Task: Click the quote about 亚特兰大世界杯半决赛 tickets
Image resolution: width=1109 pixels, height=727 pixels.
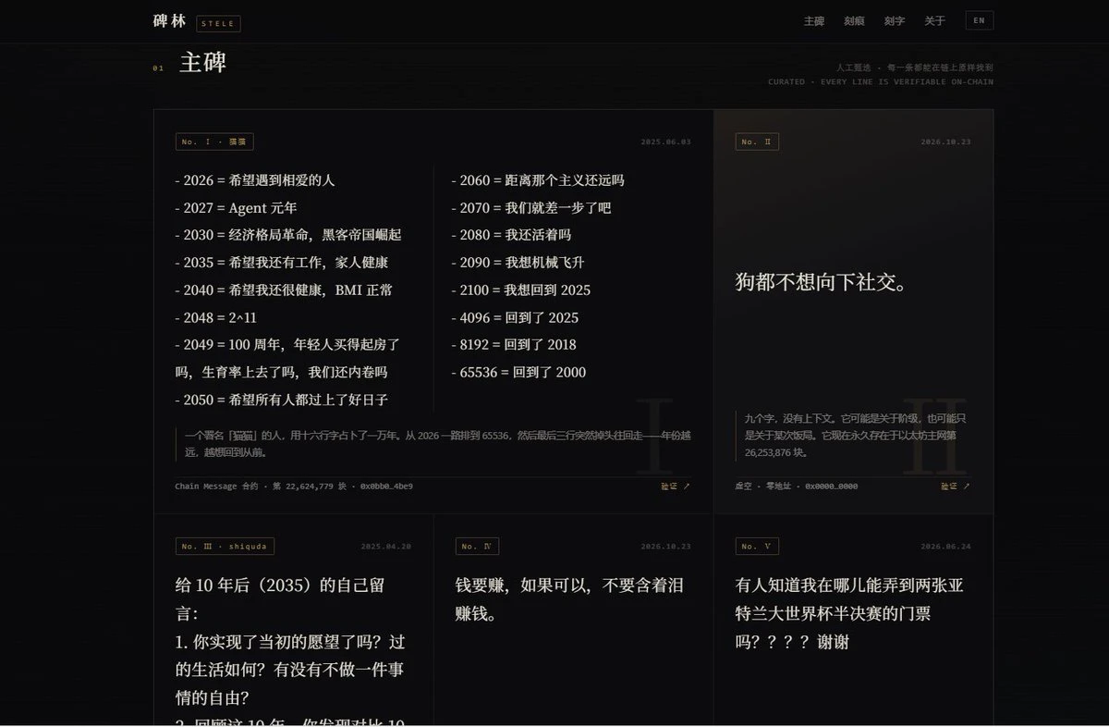Action: 849,613
